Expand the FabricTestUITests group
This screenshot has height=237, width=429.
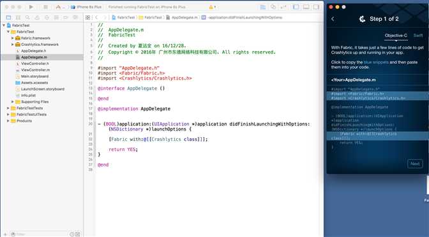(8, 115)
